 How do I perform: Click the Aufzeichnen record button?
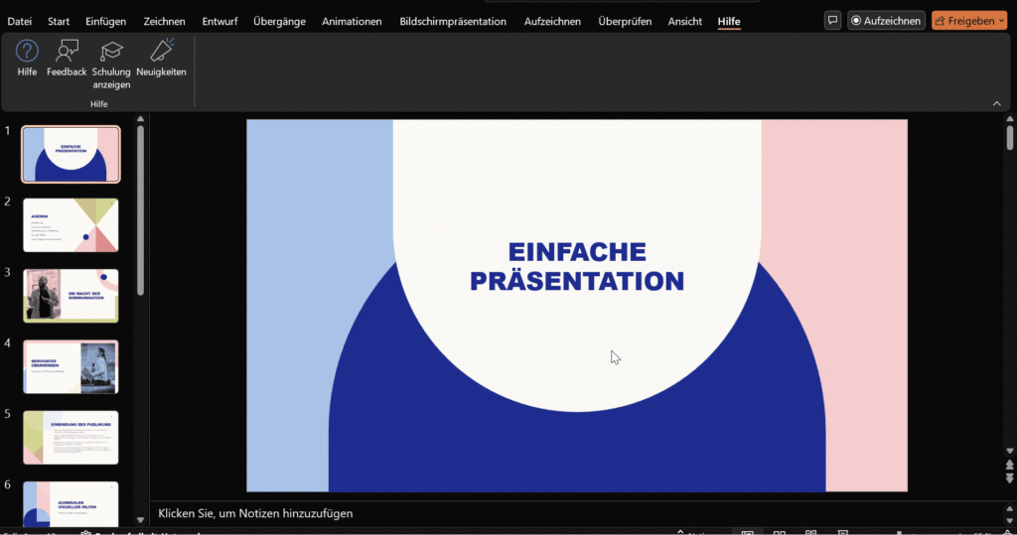pos(886,21)
